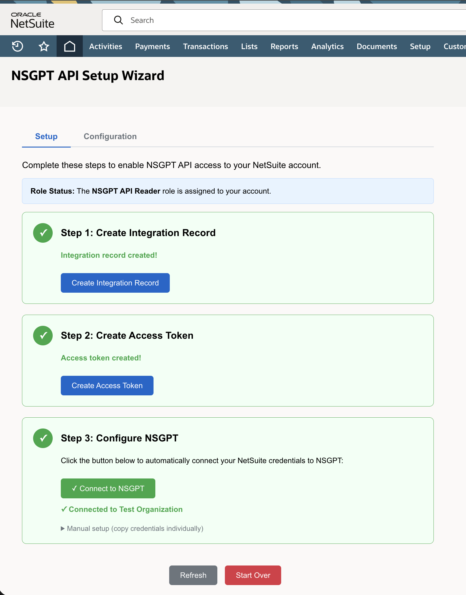Click Create Integration Record button
466x595 pixels.
115,283
